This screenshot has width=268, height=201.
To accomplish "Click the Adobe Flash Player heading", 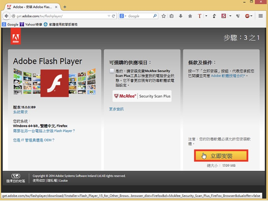I will pyautogui.click(x=48, y=61).
